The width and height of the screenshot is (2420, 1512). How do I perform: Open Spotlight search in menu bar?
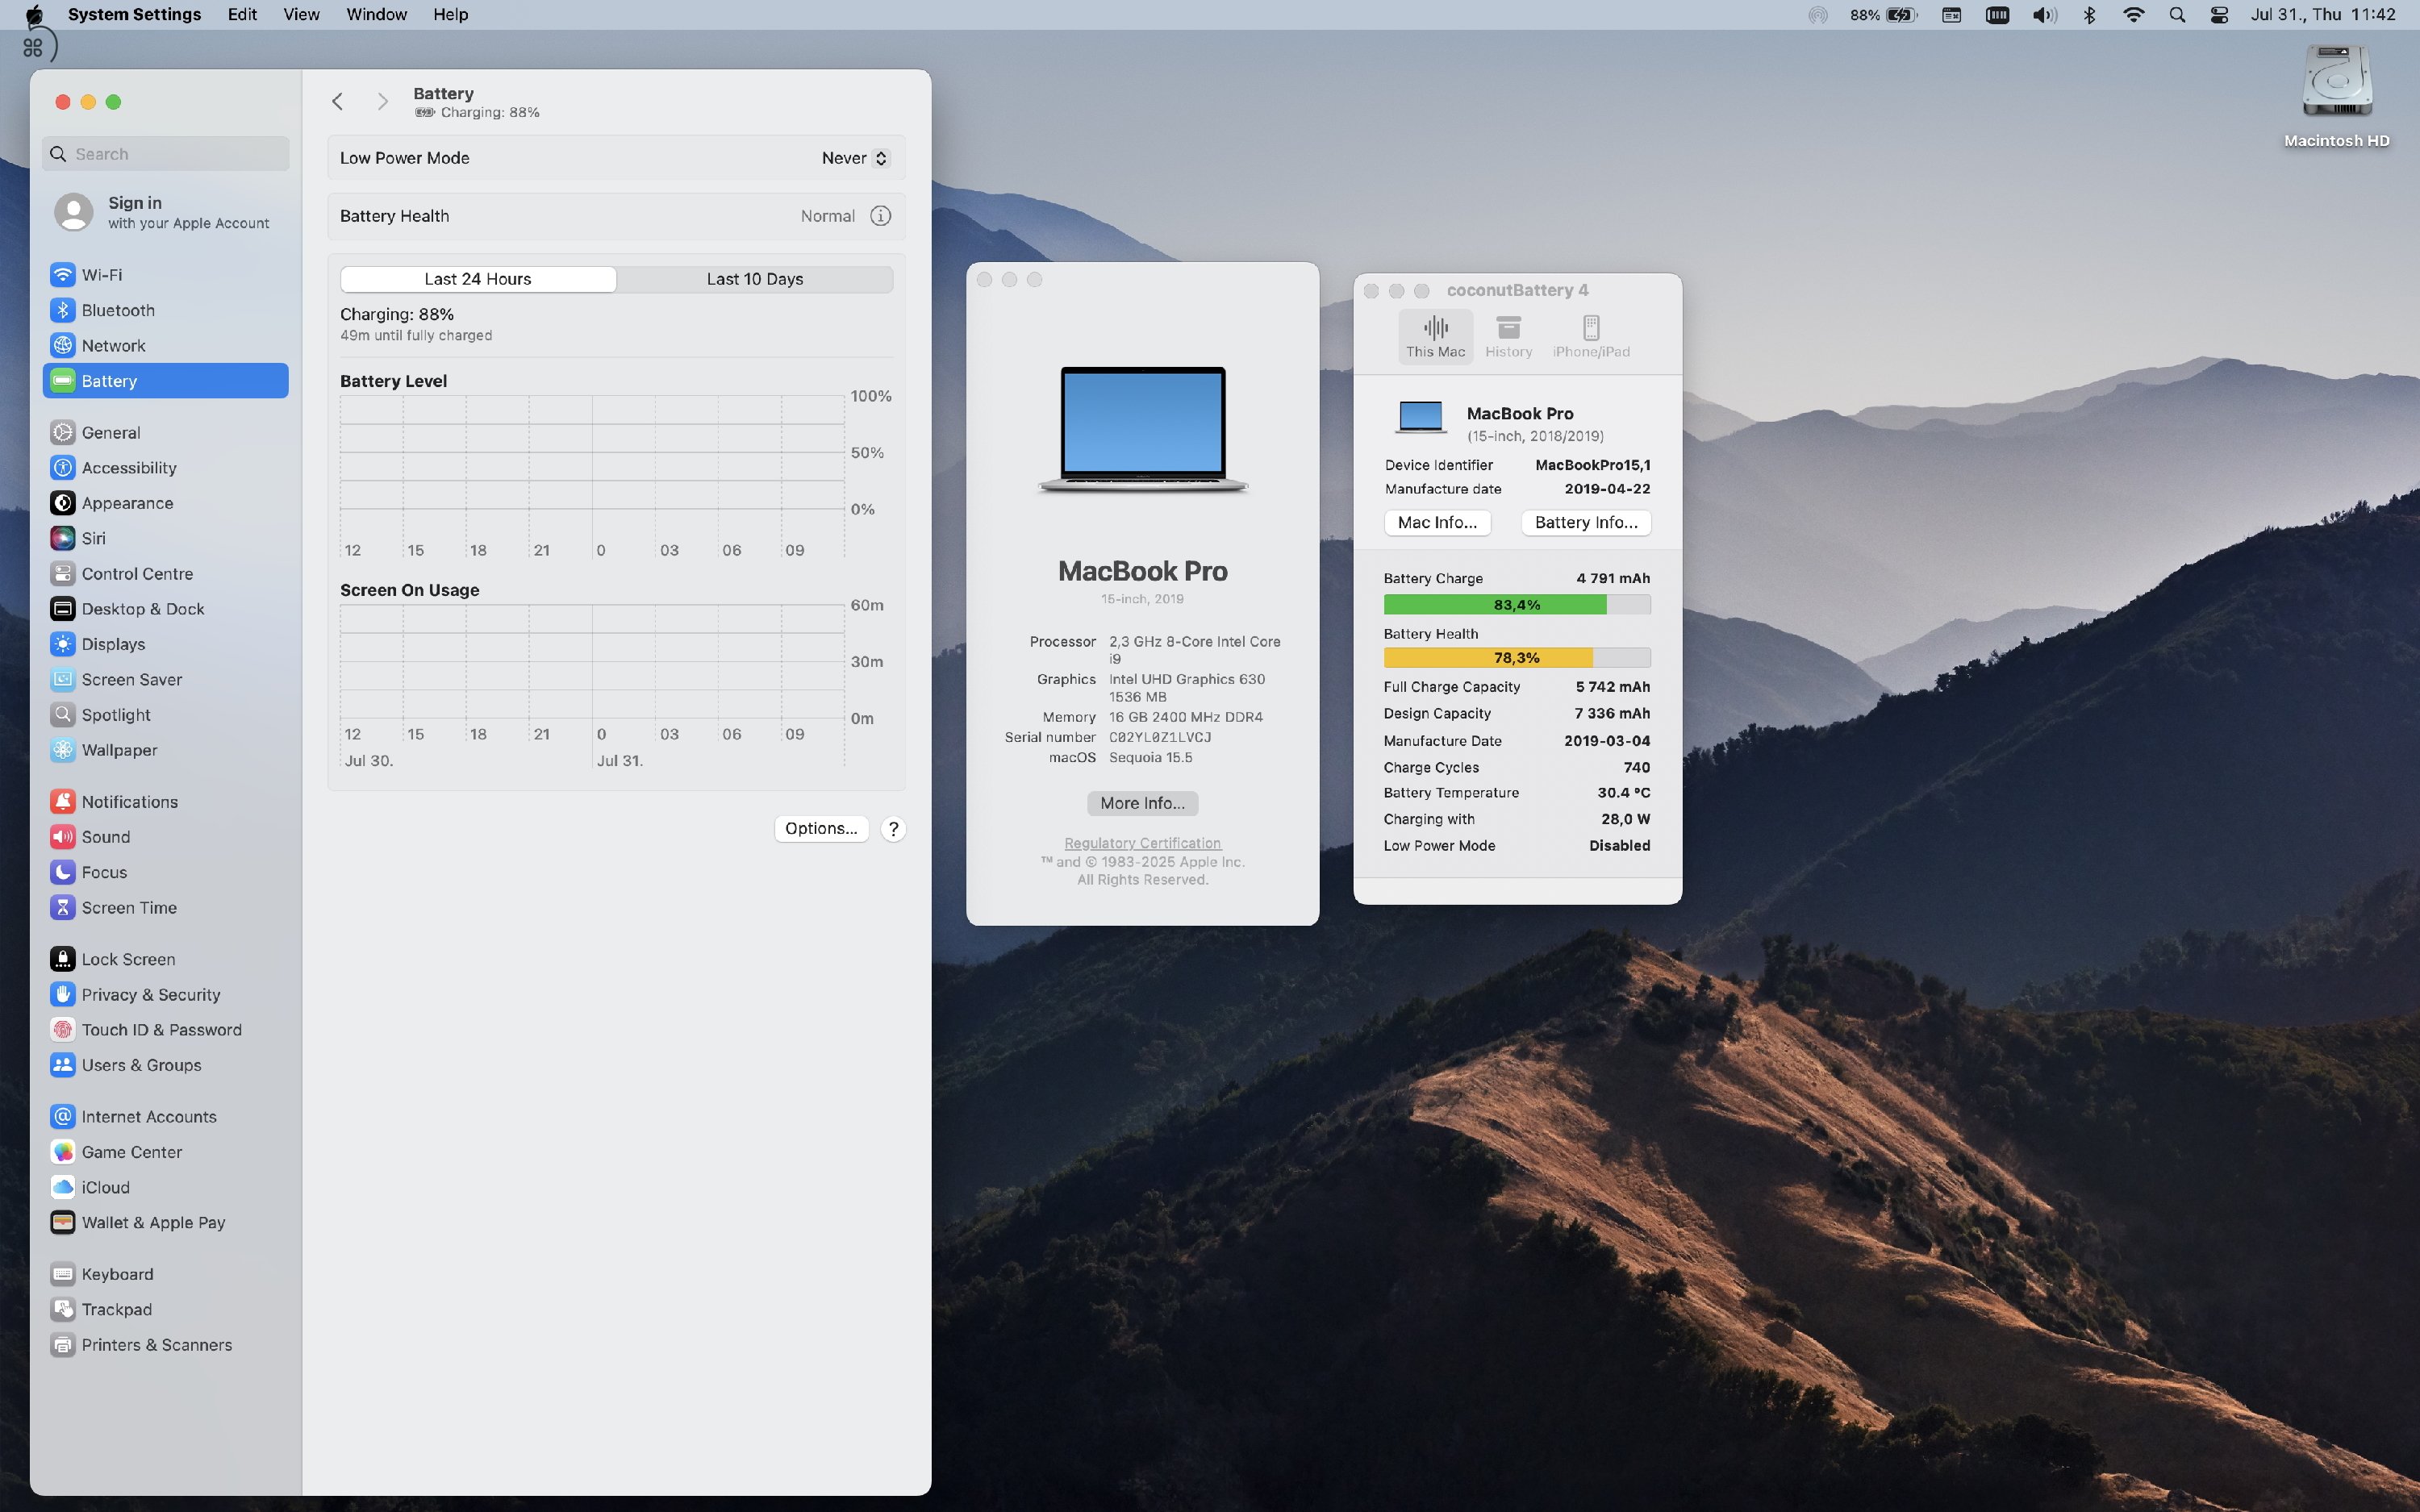coord(2176,15)
